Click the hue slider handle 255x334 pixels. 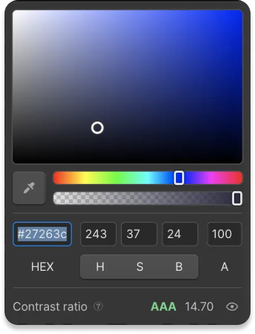coord(179,178)
